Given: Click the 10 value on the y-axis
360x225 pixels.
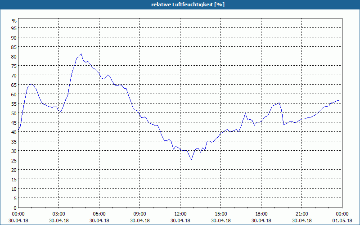Looking at the screenshot, I should point(14,189).
